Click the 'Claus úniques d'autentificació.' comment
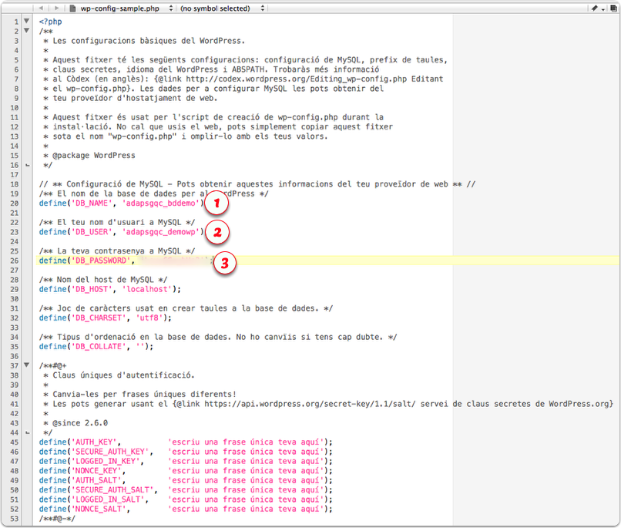The image size is (621, 528). click(123, 375)
